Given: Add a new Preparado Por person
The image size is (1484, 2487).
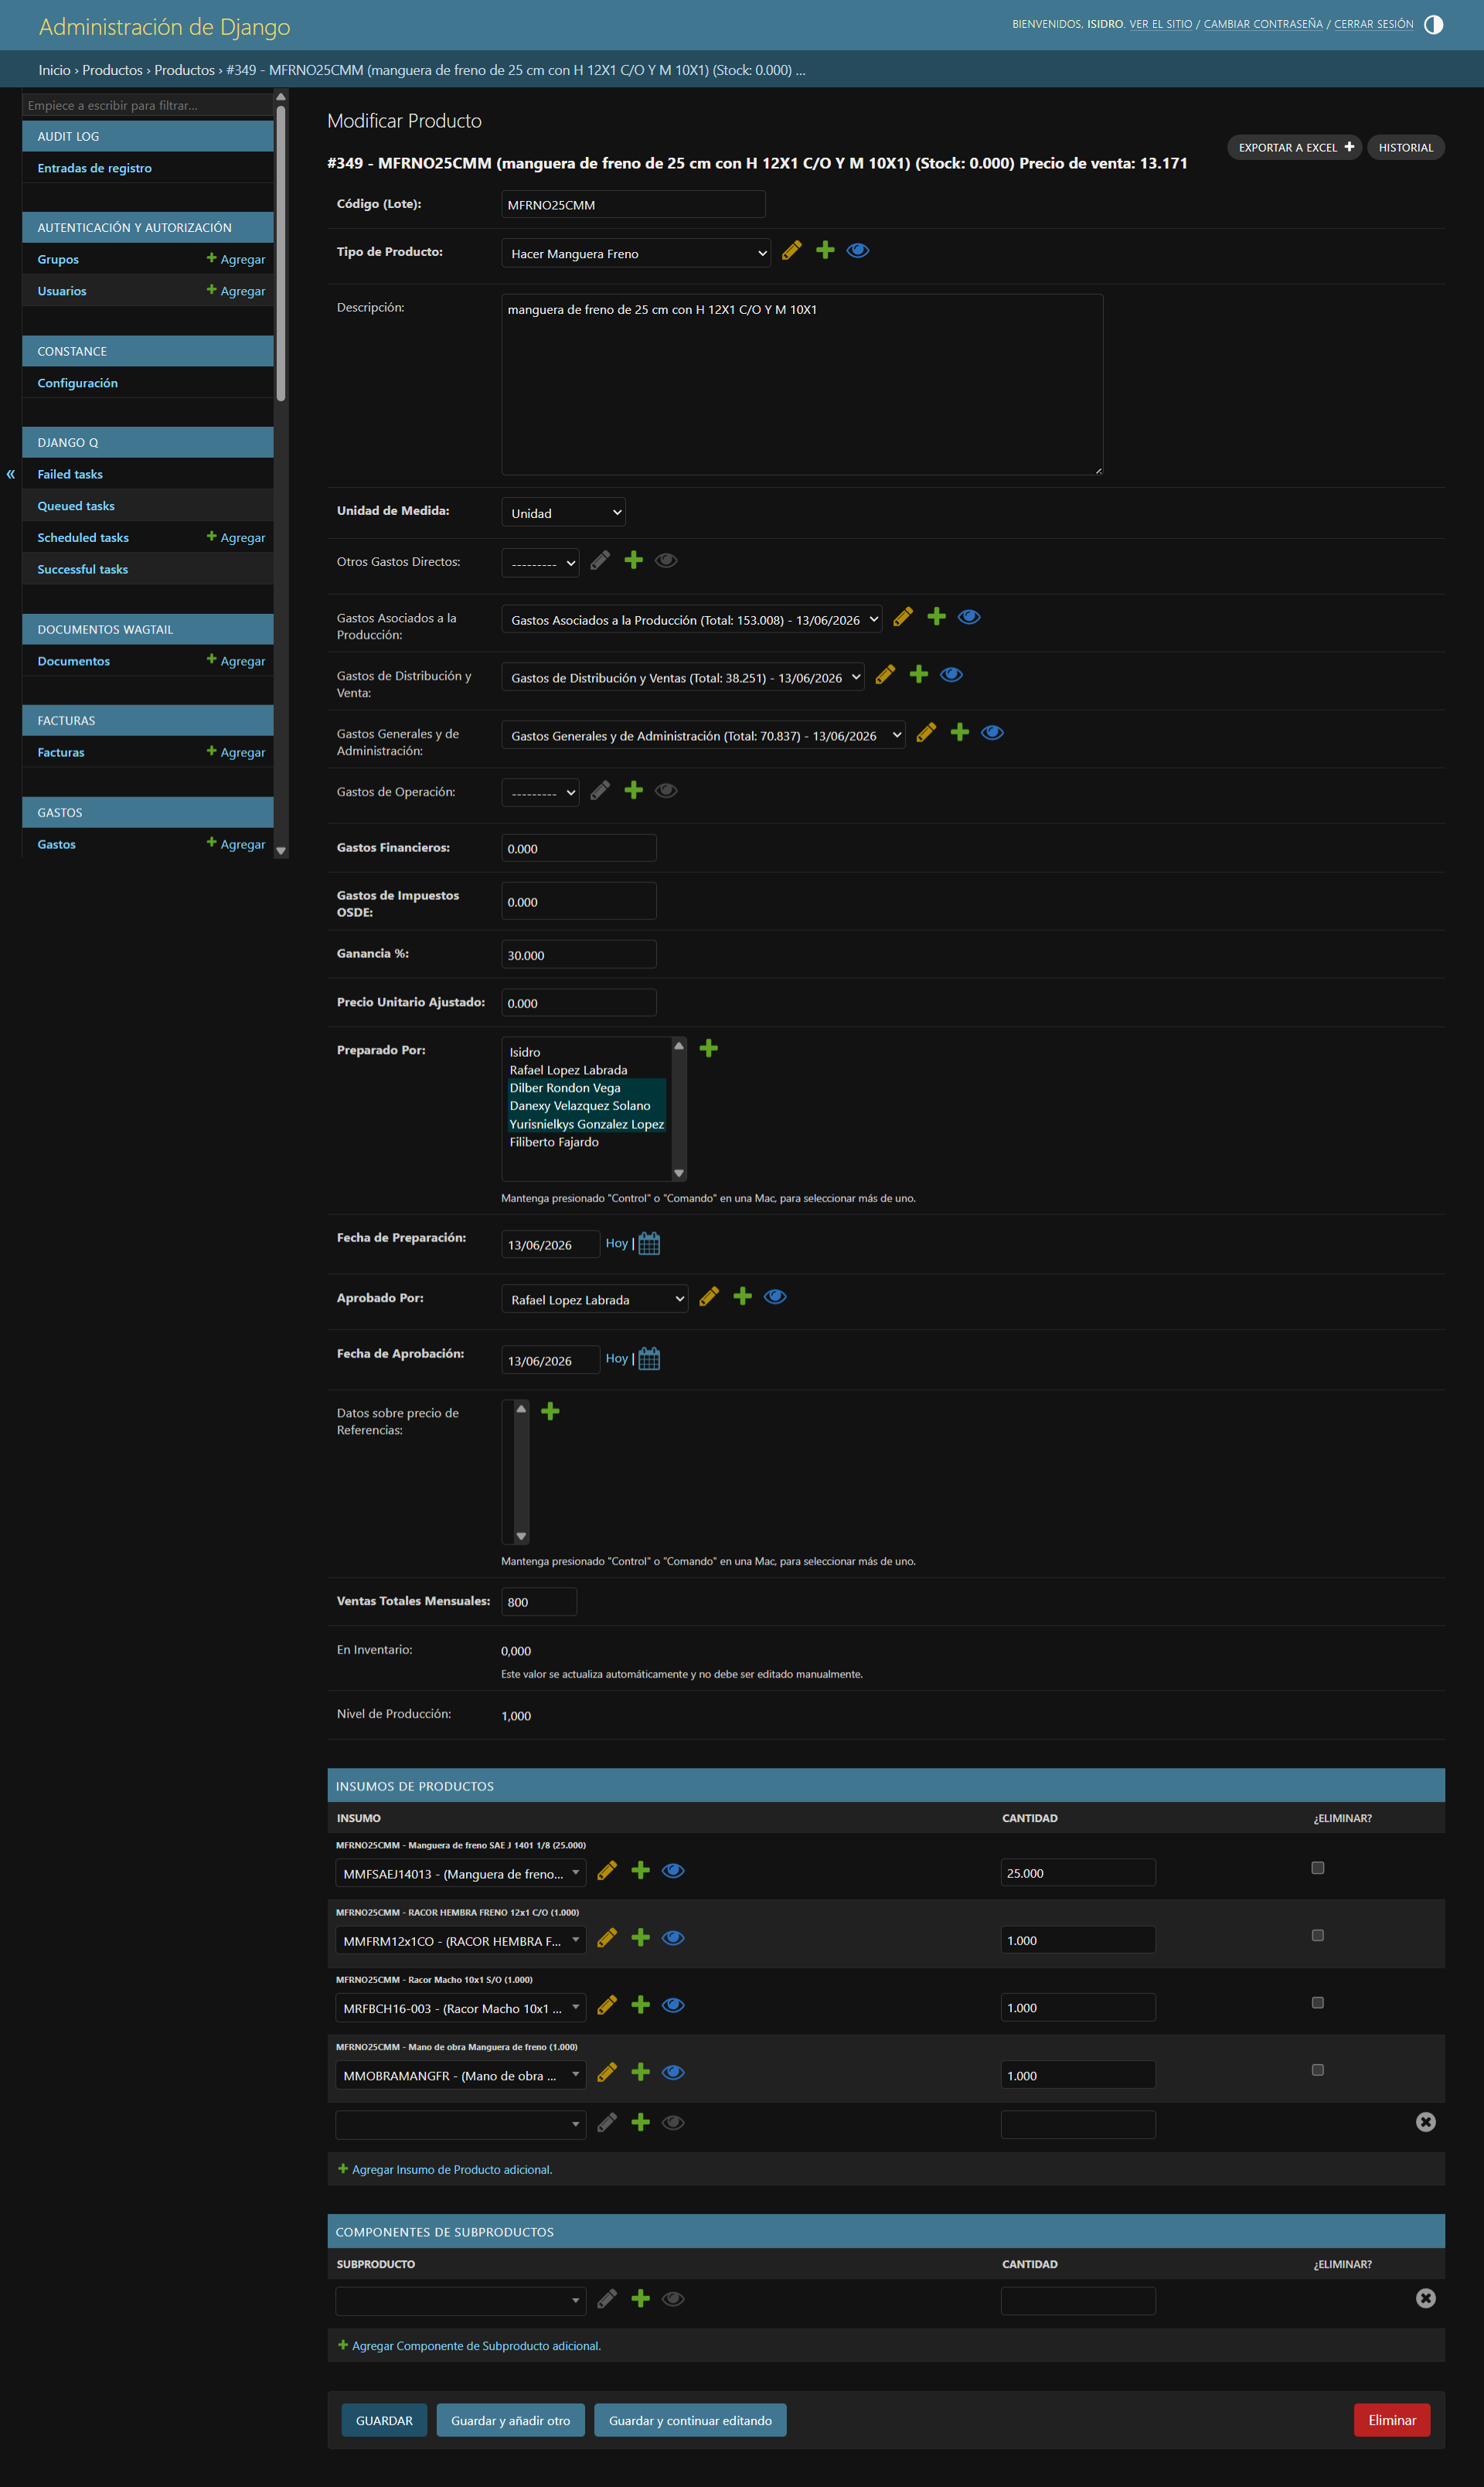Looking at the screenshot, I should 709,1048.
